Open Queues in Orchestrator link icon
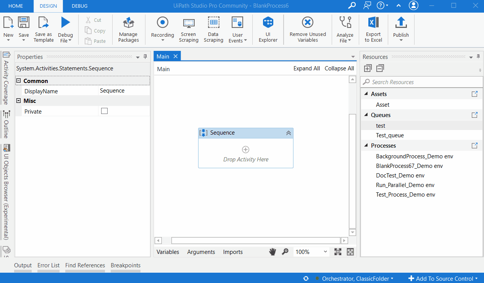 click(474, 115)
